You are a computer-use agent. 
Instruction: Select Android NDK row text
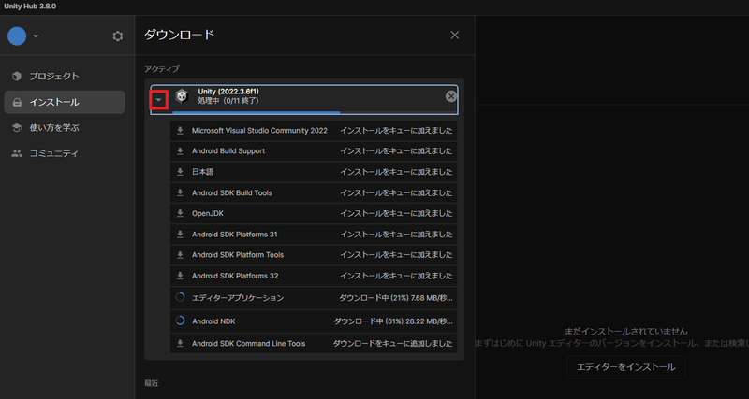pyautogui.click(x=213, y=321)
